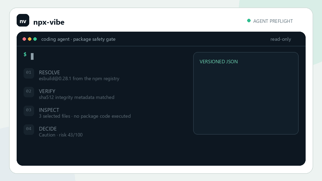Click the $ prompt symbol
This screenshot has width=322, height=181.
tap(25, 54)
